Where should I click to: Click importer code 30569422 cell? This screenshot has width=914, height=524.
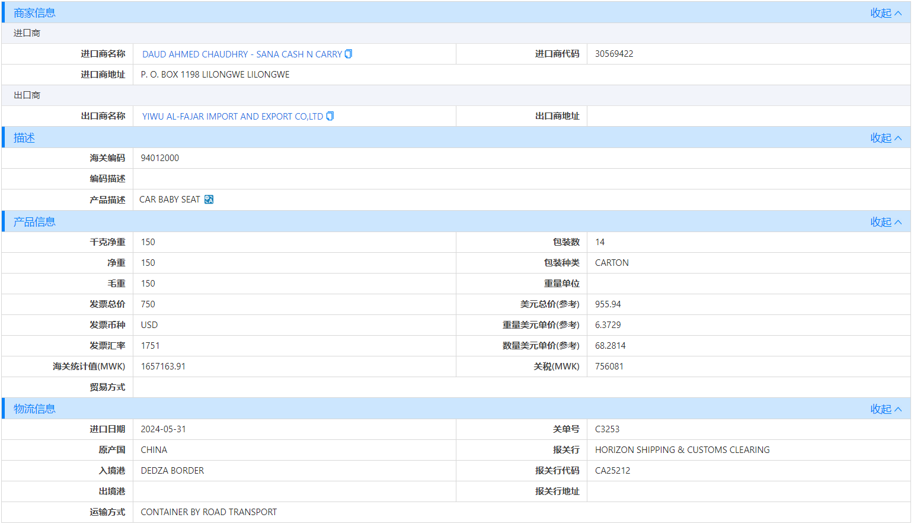coord(614,53)
